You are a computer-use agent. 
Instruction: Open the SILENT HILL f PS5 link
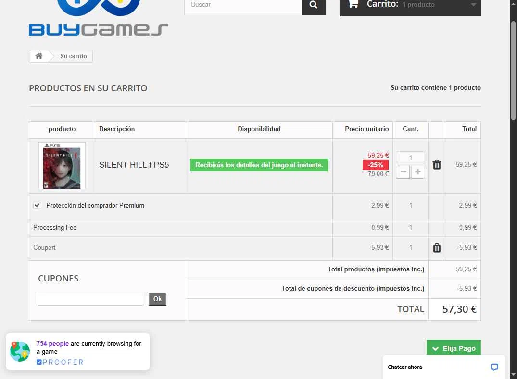134,165
